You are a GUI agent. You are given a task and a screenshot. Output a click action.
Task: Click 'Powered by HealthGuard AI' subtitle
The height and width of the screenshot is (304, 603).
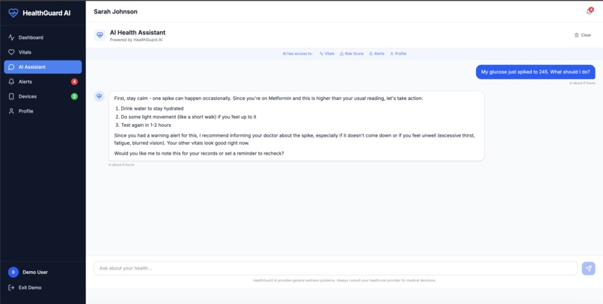point(136,40)
